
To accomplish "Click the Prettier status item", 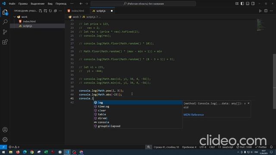I will pos(261,147).
